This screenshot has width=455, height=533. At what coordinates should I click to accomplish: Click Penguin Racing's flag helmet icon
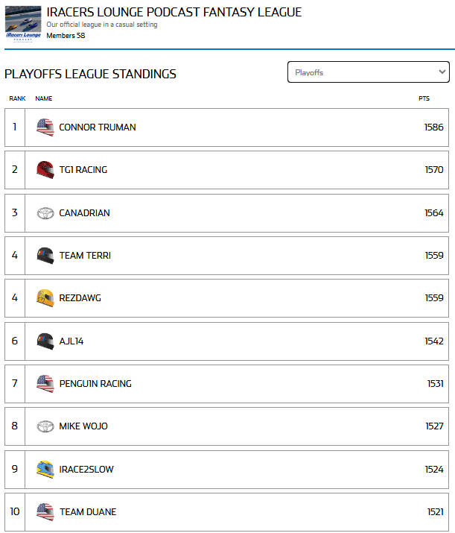coord(45,384)
